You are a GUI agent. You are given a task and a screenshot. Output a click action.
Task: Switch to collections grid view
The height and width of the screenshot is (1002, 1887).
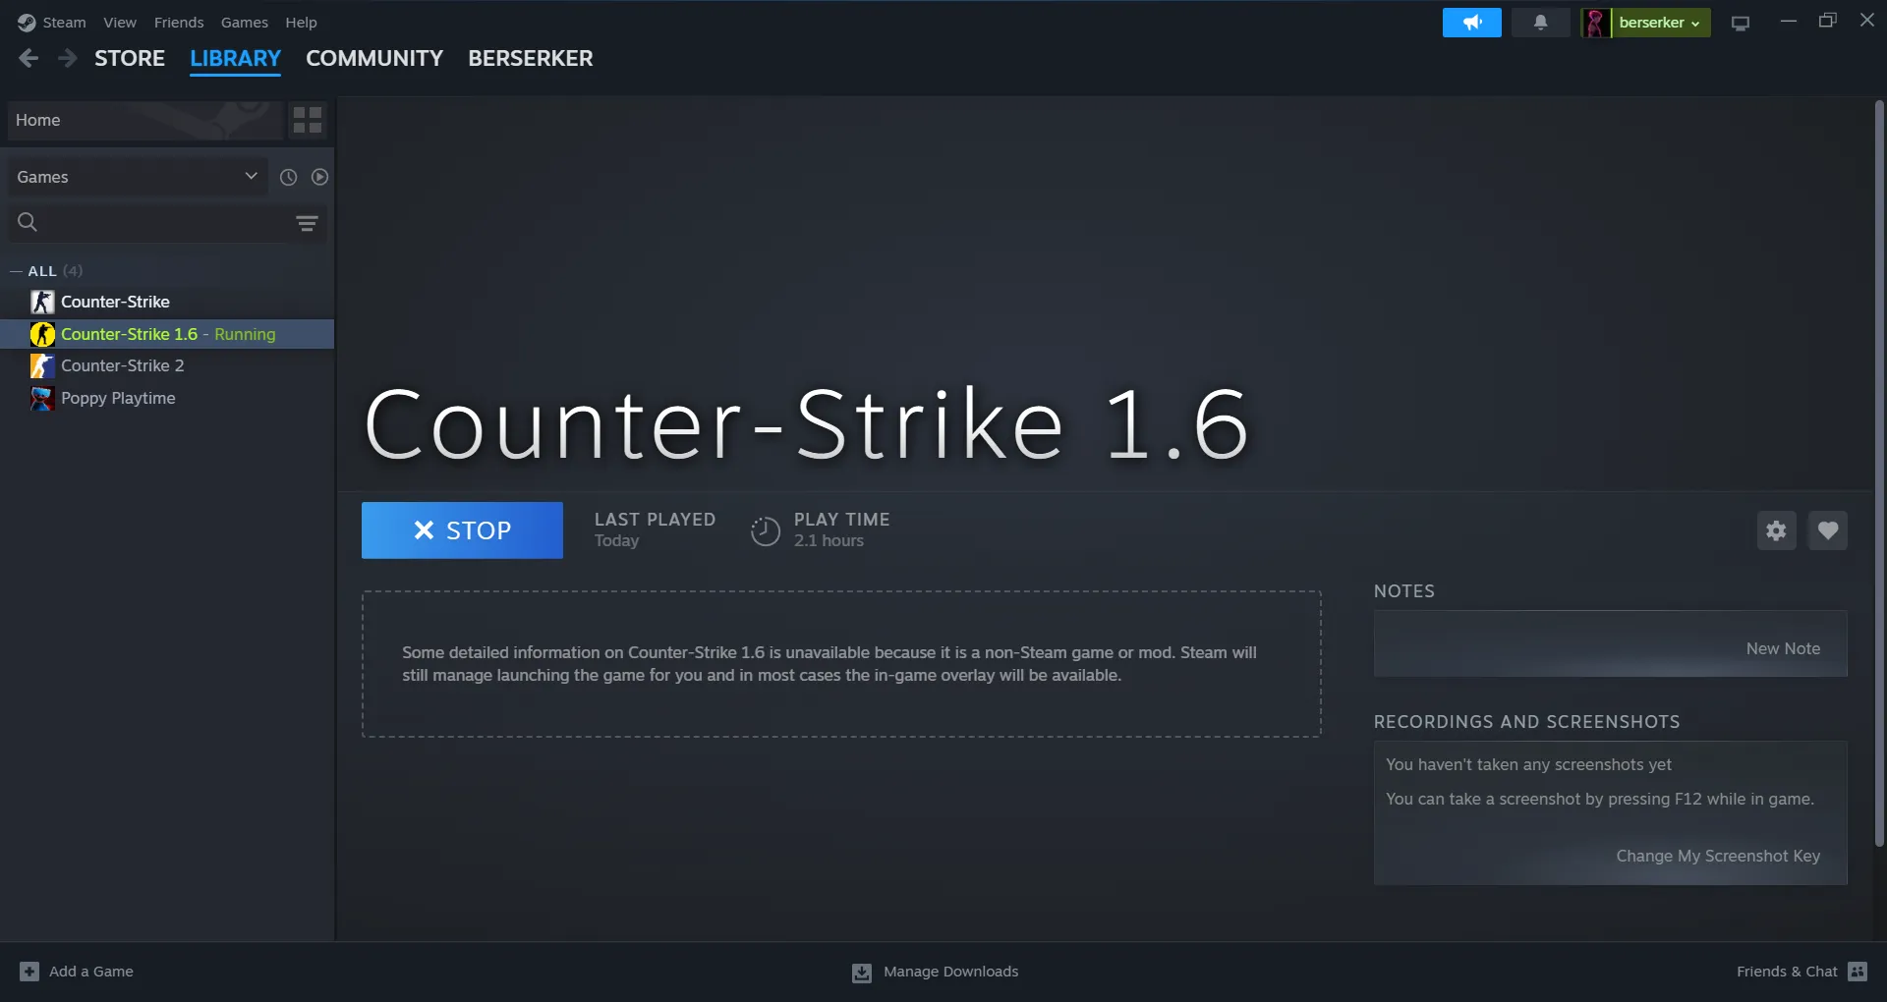coord(308,120)
